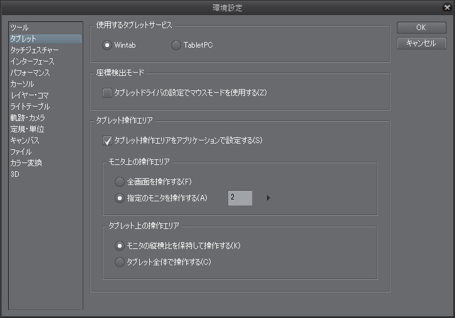Viewport: 455px width, 318px height.
Task: Choose 全画面を操作する option
Action: pos(119,182)
